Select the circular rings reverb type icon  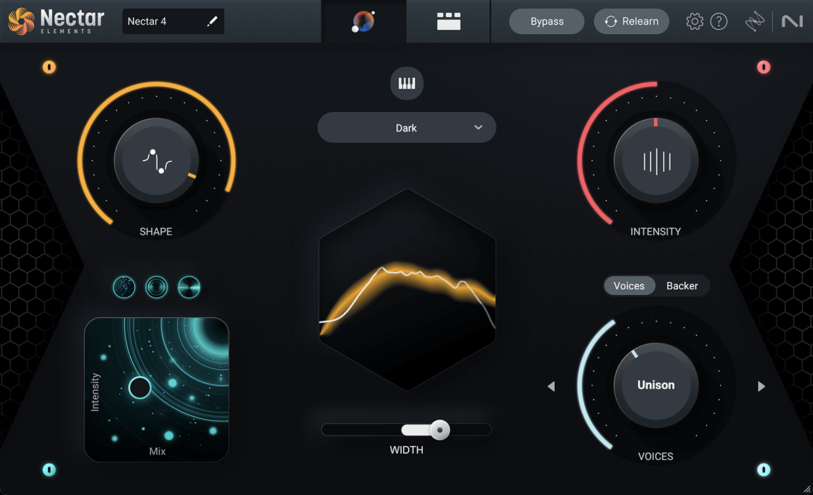pyautogui.click(x=157, y=286)
